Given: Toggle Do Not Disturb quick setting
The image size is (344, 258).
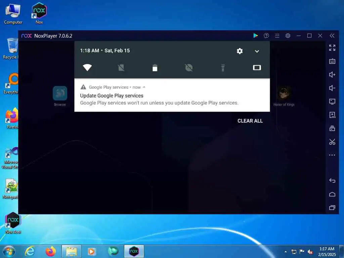Looking at the screenshot, I should click(189, 68).
